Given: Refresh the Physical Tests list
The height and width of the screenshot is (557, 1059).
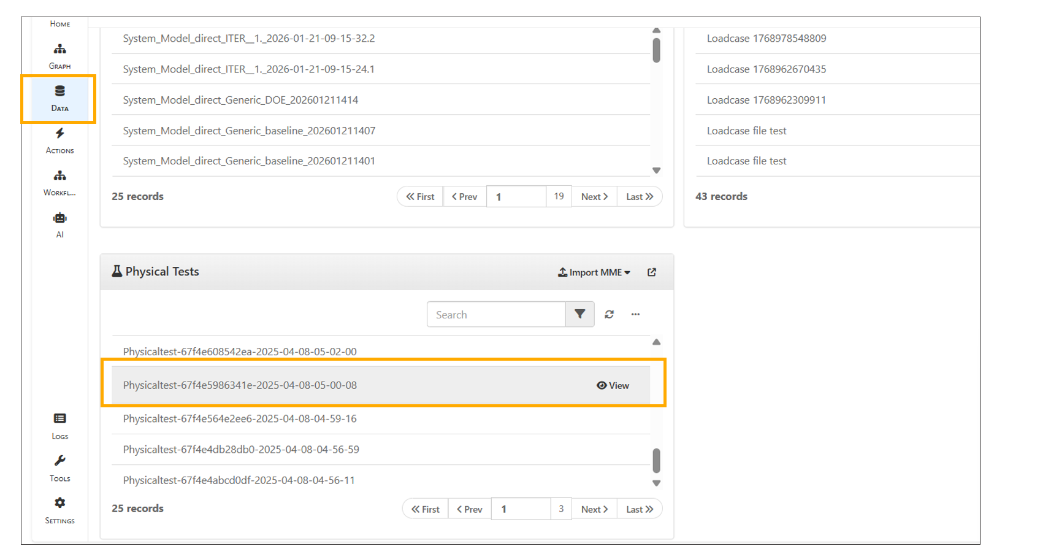Looking at the screenshot, I should [x=609, y=315].
